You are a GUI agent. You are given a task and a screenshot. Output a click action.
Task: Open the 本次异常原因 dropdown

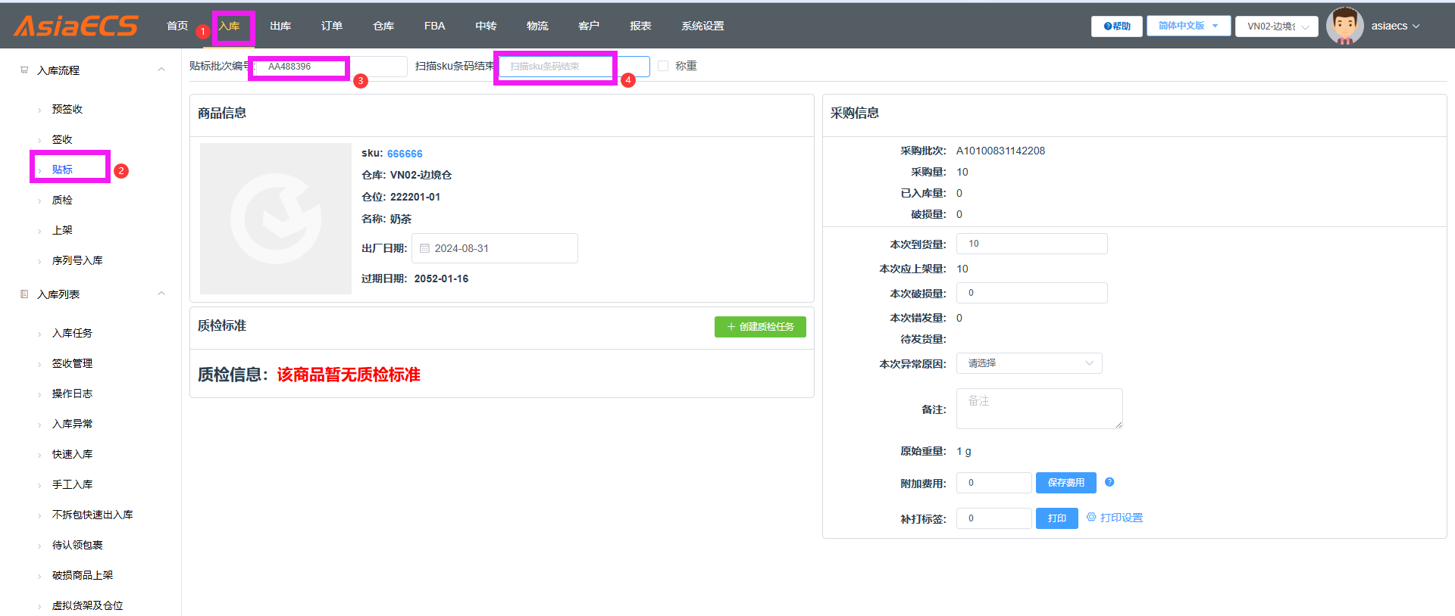click(1029, 363)
